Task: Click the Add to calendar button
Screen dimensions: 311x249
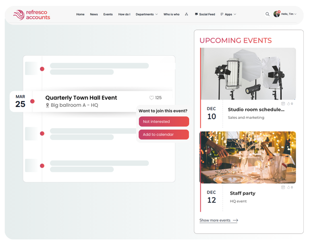Action: tap(164, 134)
